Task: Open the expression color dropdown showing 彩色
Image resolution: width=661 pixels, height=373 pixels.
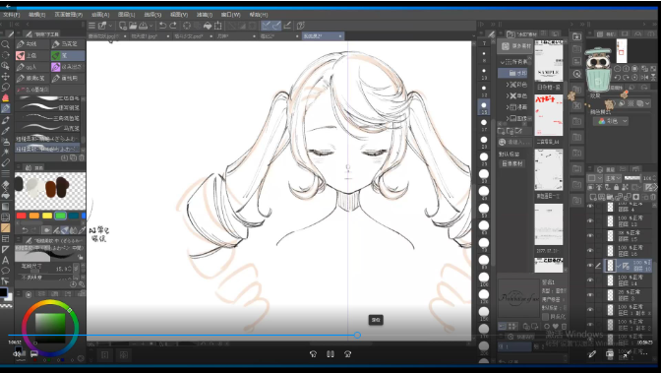Action: (x=611, y=121)
